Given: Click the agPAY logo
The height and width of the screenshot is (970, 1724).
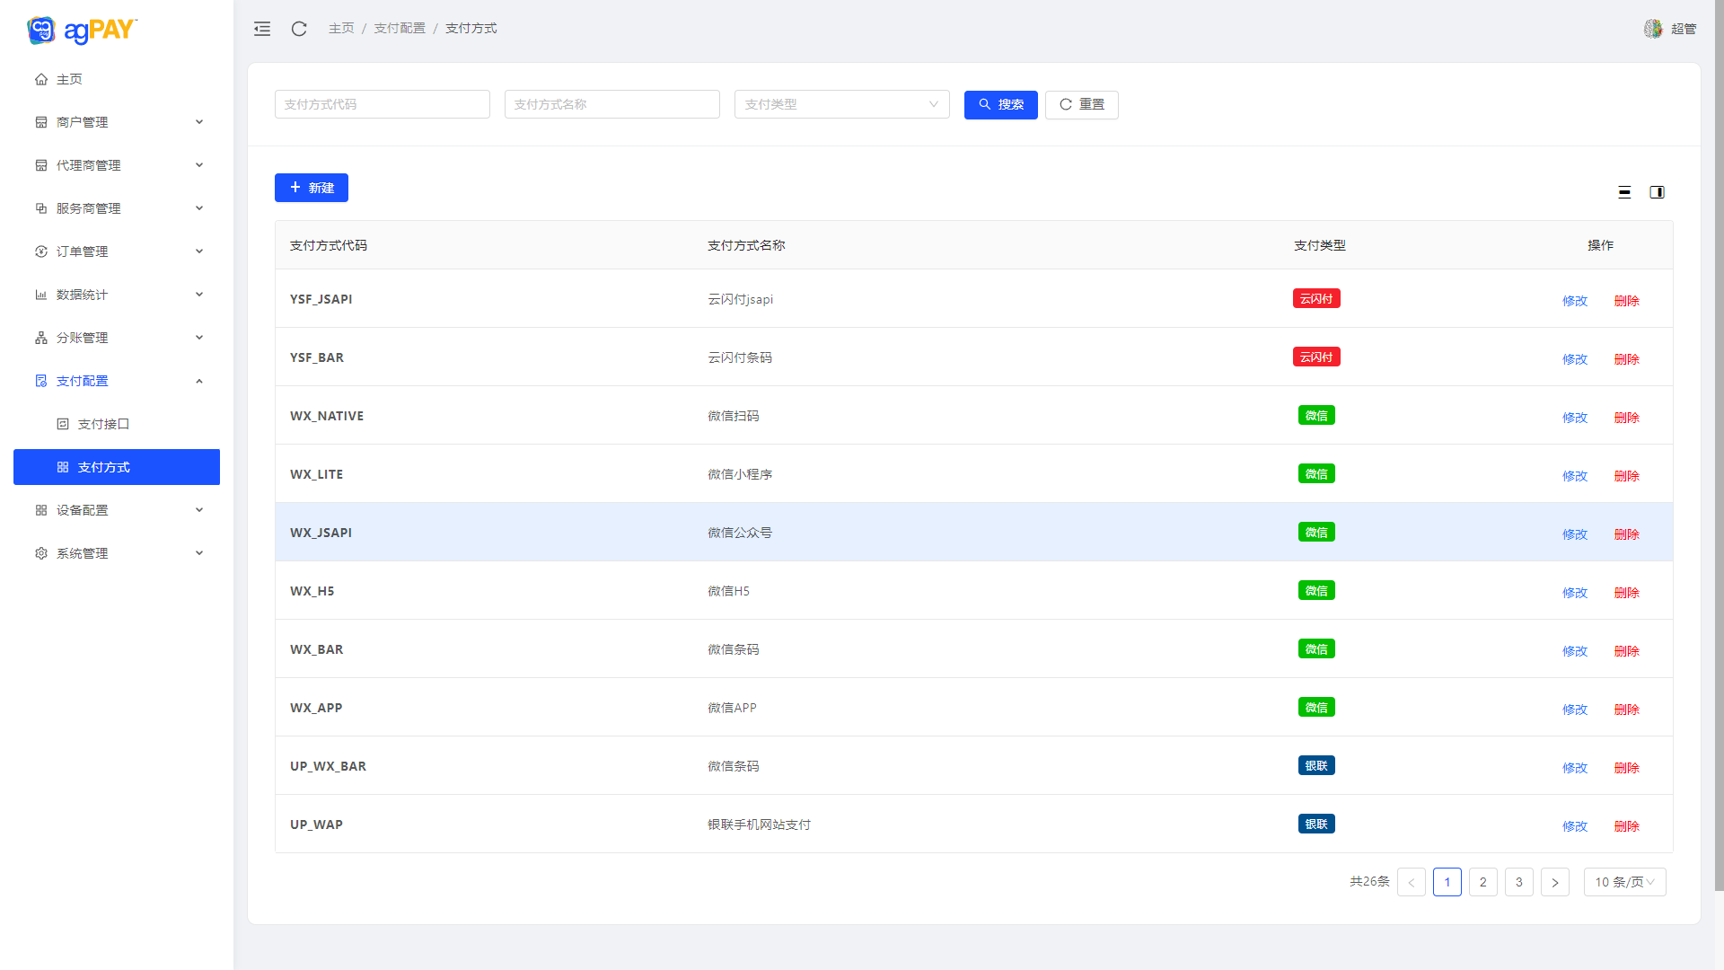Looking at the screenshot, I should click(82, 30).
